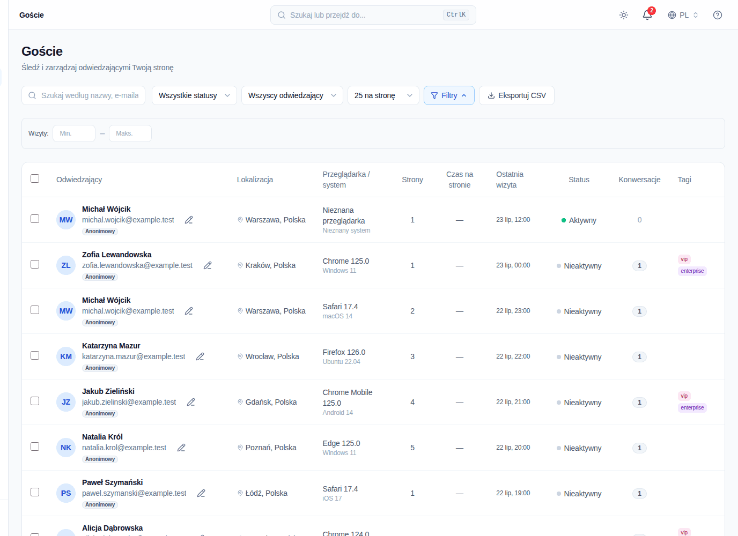The width and height of the screenshot is (738, 536).
Task: Select the Zofia Lewandowska row checkbox
Action: point(35,264)
